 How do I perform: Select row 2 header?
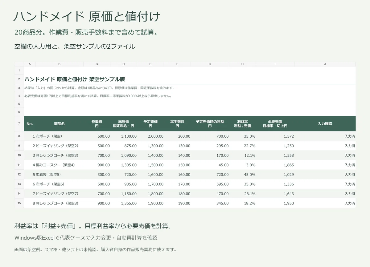point(19,79)
